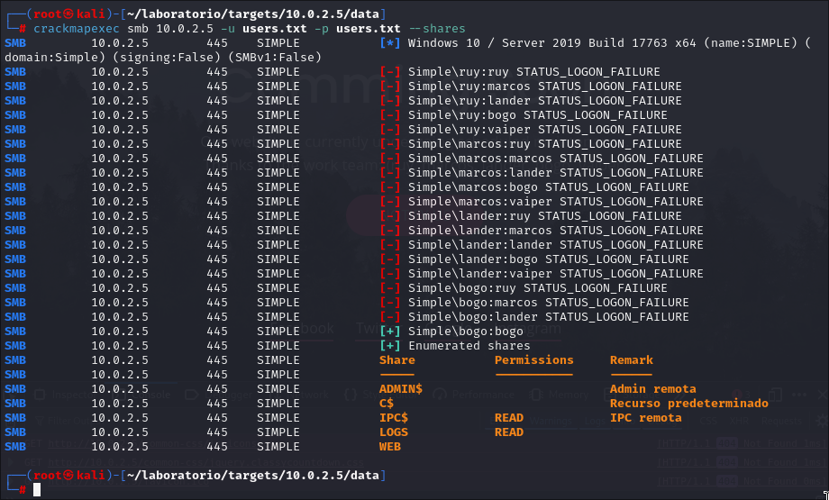This screenshot has width=829, height=500.
Task: Click the green [+] marker next to Enumerated shares
Action: pos(389,346)
